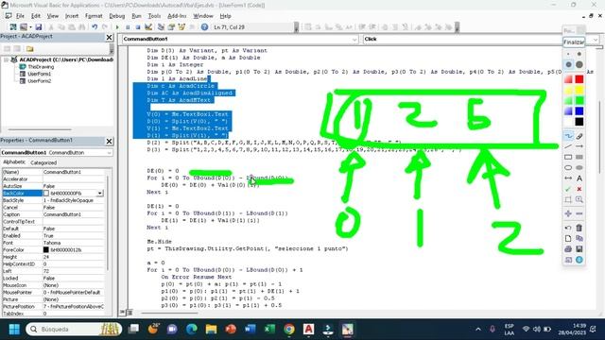Select the smallest pen size dot
This screenshot has height=340, width=605.
coord(568,54)
